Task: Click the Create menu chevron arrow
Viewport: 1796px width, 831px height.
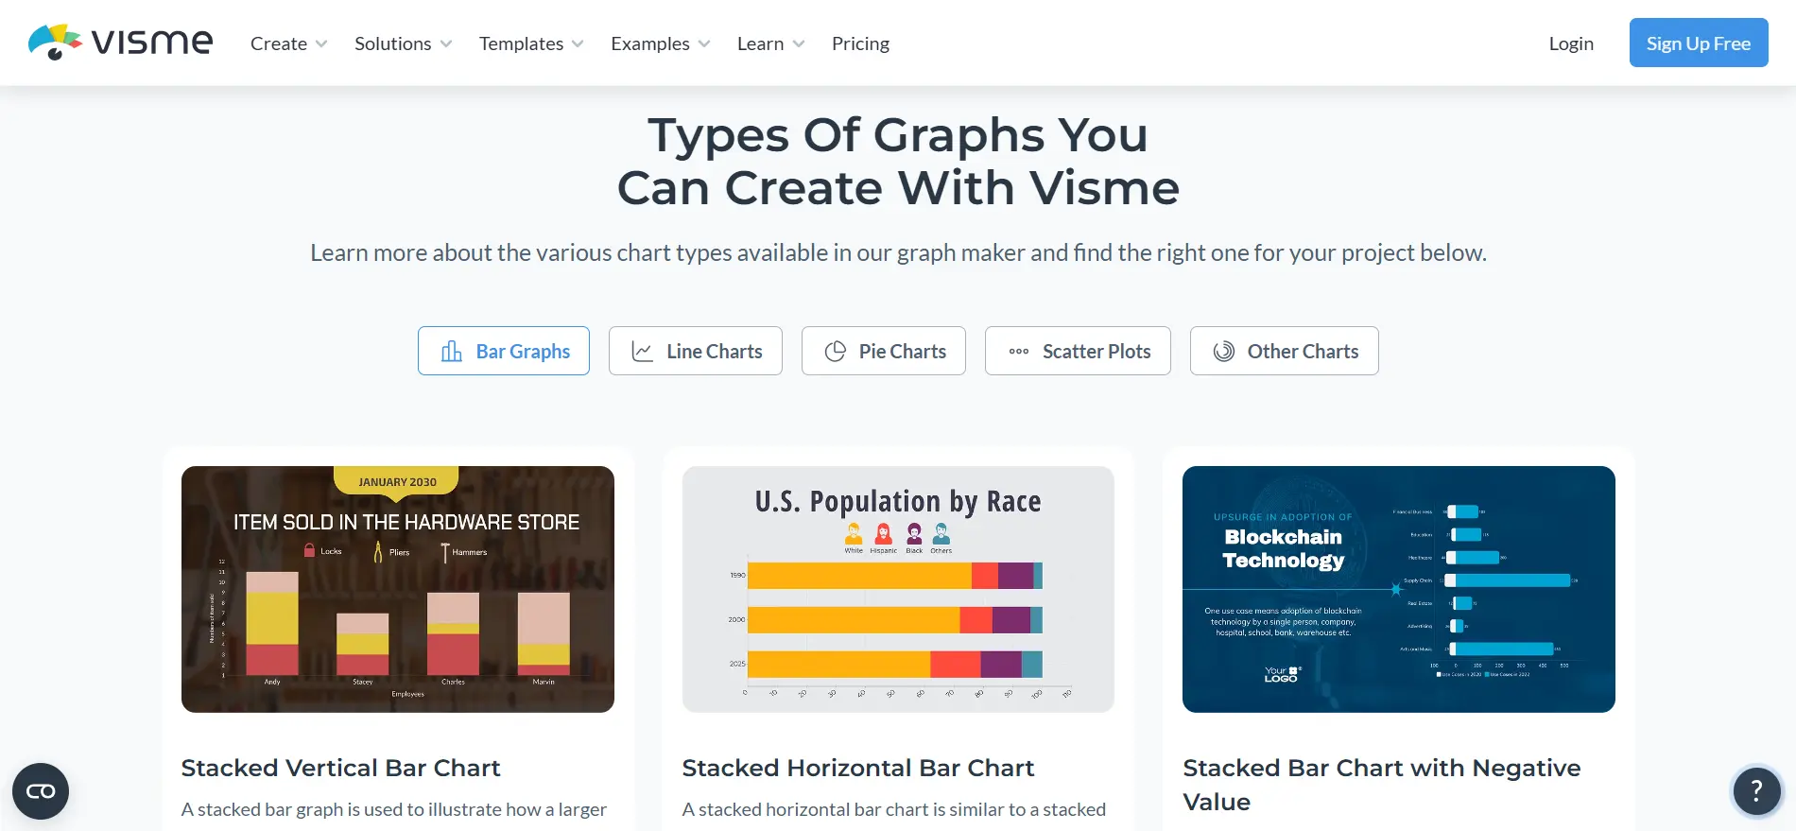Action: coord(321,43)
